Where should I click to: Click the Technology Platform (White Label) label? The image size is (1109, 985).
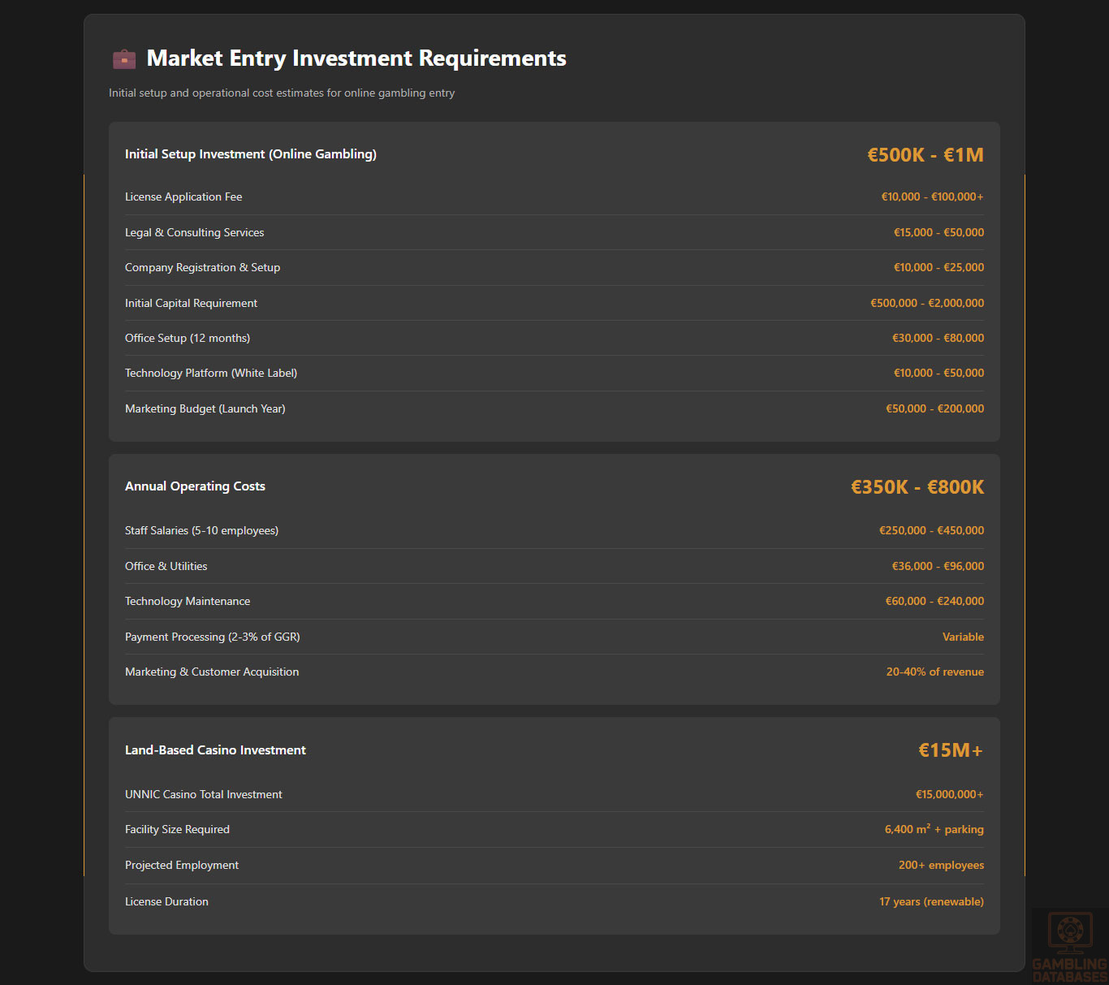[211, 374]
